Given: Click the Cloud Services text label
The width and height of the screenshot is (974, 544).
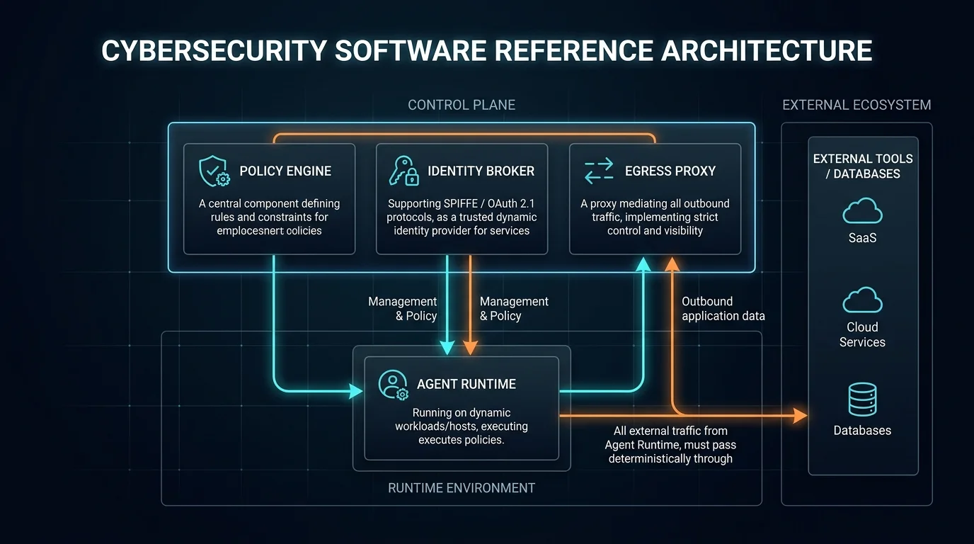Looking at the screenshot, I should point(862,334).
